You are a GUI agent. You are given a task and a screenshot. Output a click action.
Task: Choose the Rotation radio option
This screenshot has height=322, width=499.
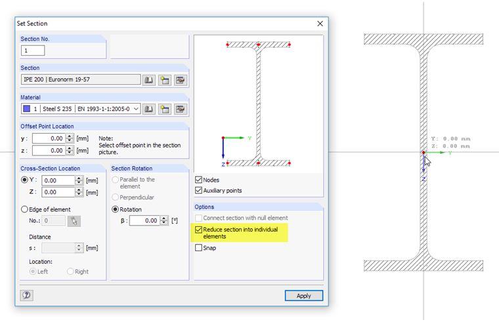coord(115,209)
